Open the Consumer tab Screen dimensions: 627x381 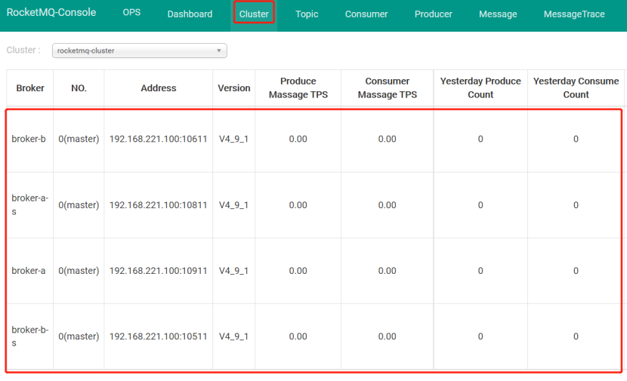366,14
